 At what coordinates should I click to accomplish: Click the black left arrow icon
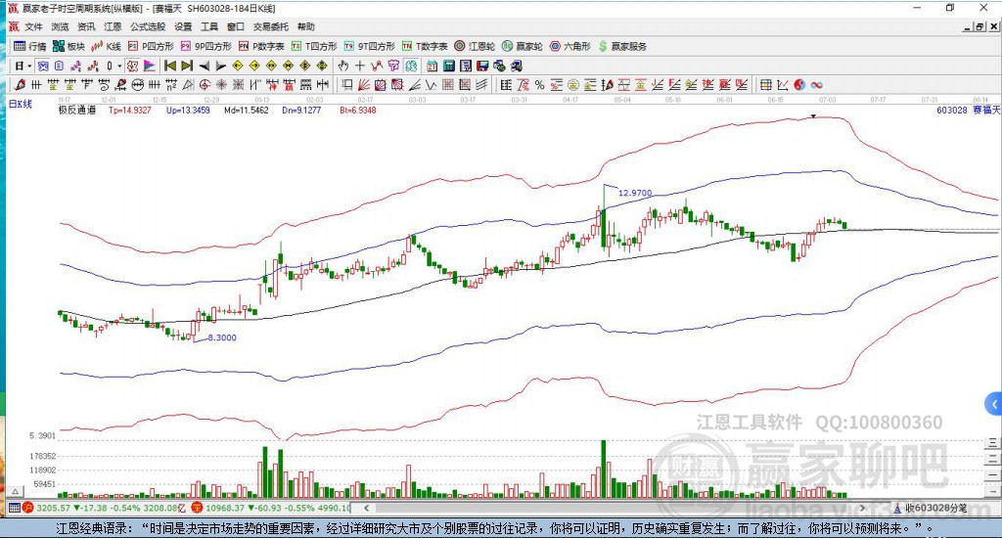coord(204,66)
